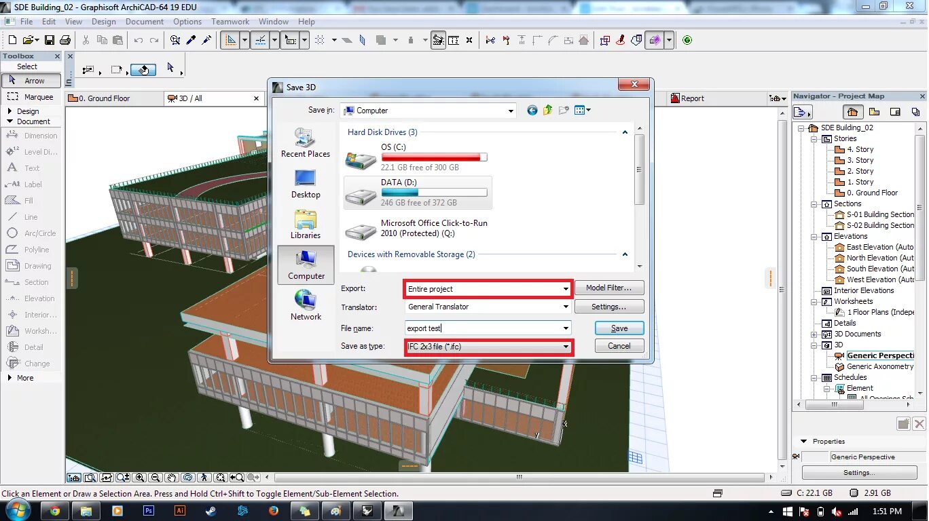Viewport: 929px width, 521px height.
Task: Switch Navigator to Publisher Sets icon
Action: point(915,112)
